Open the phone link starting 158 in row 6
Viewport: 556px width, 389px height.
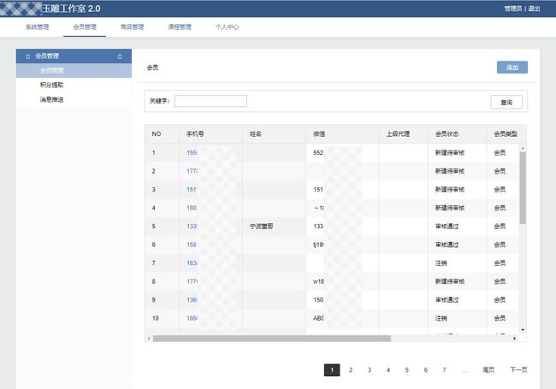click(192, 245)
